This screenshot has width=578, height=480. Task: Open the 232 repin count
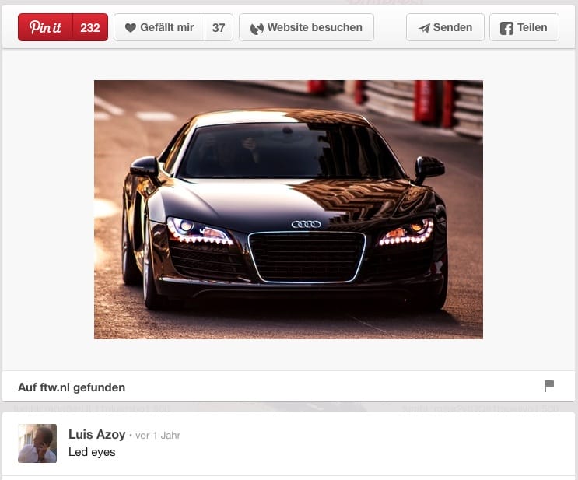90,27
